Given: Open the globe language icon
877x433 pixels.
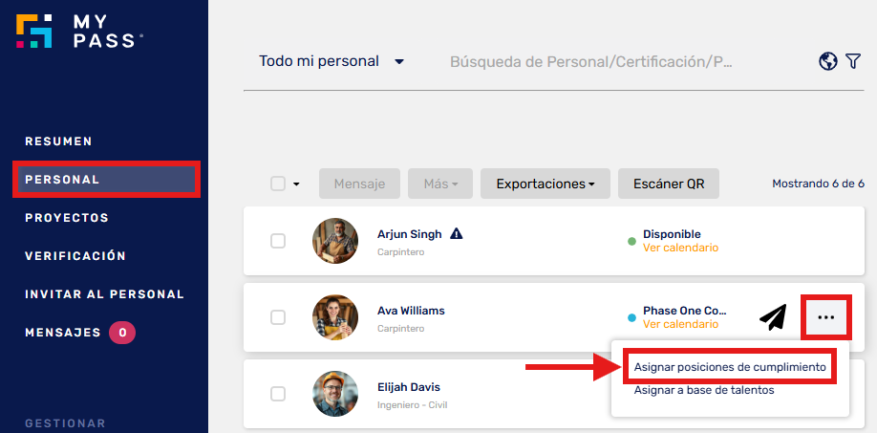Looking at the screenshot, I should (x=828, y=61).
